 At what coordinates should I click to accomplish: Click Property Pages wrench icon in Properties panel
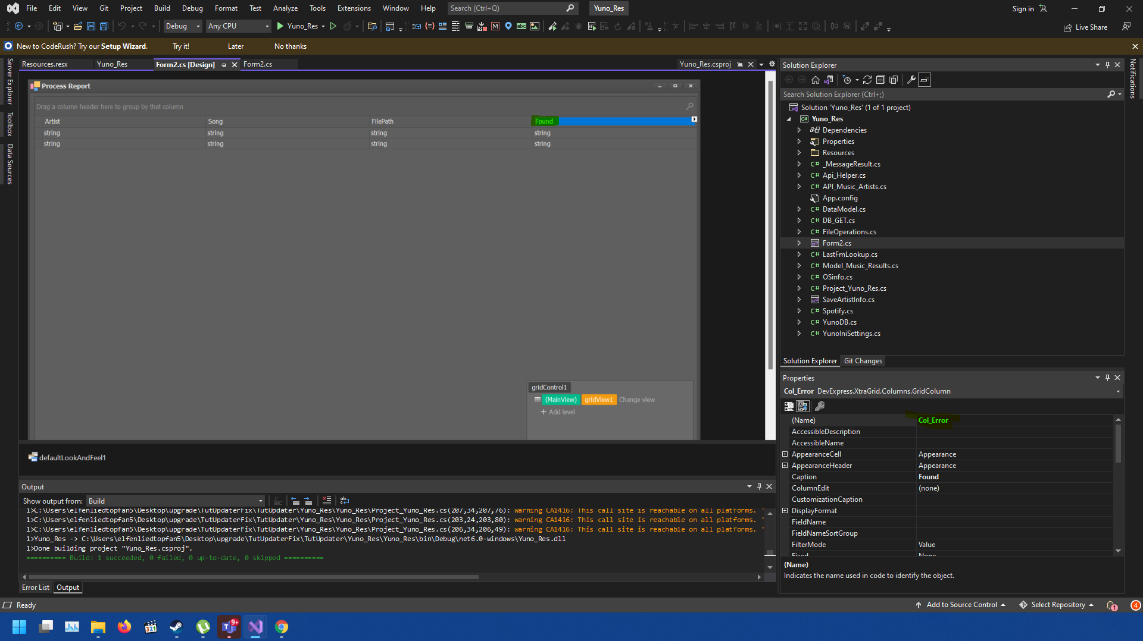(x=820, y=406)
